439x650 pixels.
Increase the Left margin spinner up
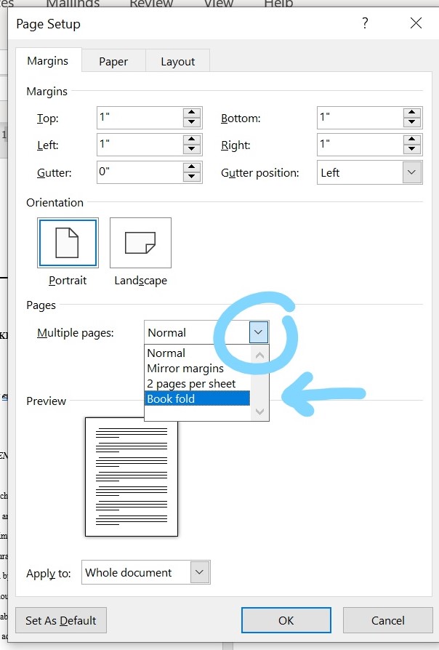pos(192,140)
